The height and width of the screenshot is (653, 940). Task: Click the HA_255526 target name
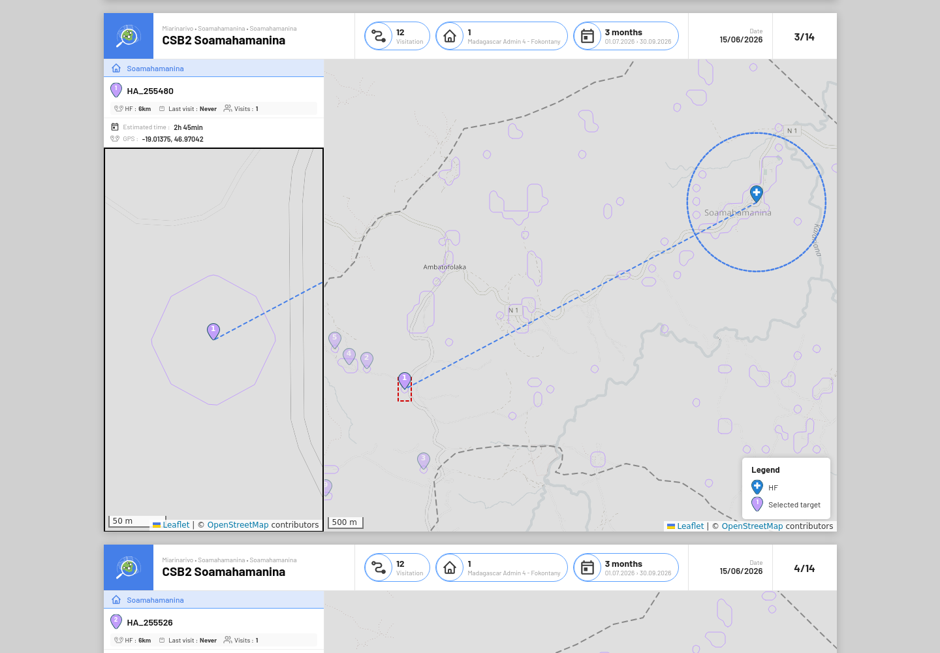pos(150,623)
